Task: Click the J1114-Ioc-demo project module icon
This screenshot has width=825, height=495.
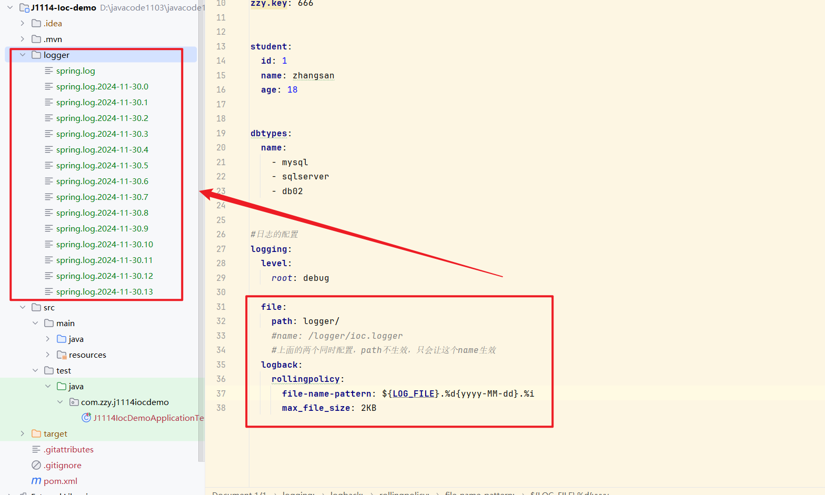Action: point(24,7)
